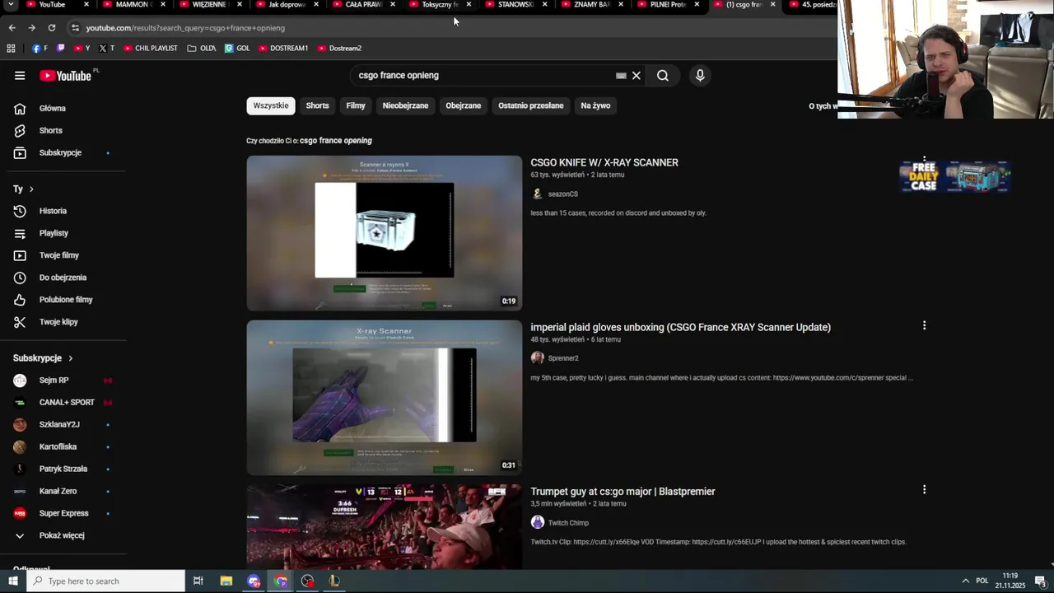
Task: Show hidden system tray icons chevron
Action: pyautogui.click(x=965, y=581)
